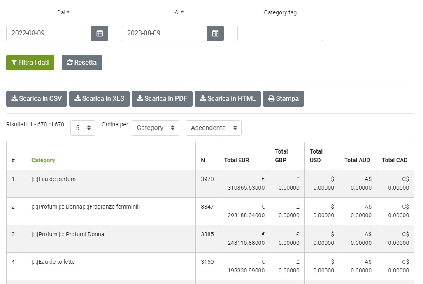Save report using Scarica in PDF

162,99
